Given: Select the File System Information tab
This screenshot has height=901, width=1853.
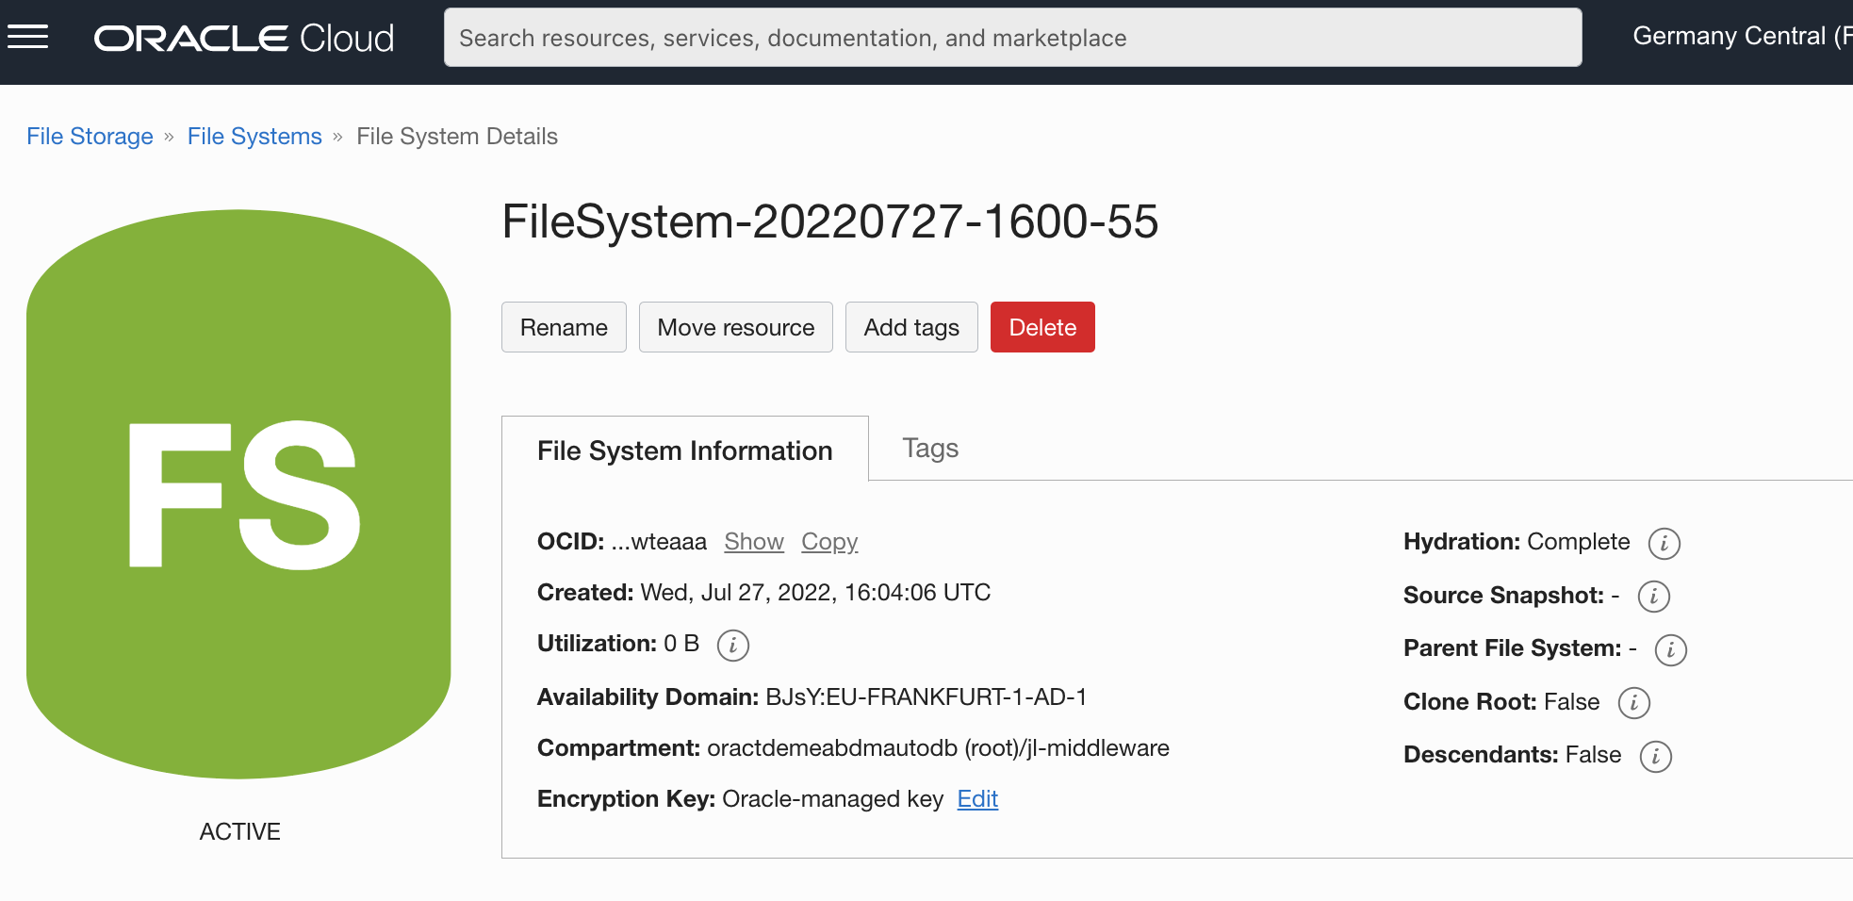Looking at the screenshot, I should (684, 450).
